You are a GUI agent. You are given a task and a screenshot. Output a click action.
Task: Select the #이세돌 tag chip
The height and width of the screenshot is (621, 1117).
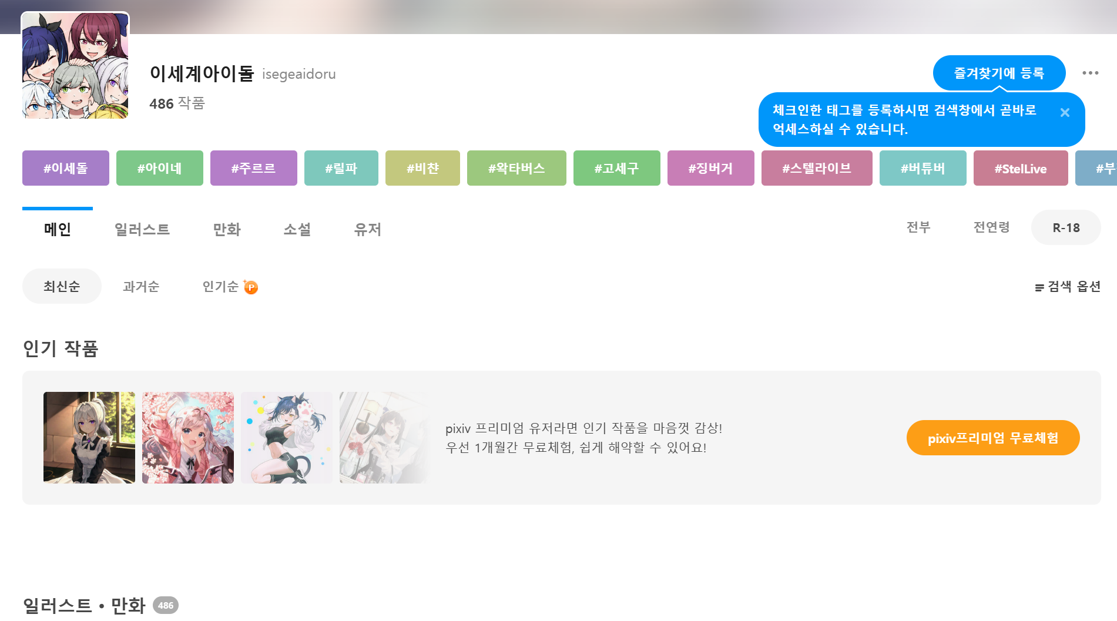(66, 168)
